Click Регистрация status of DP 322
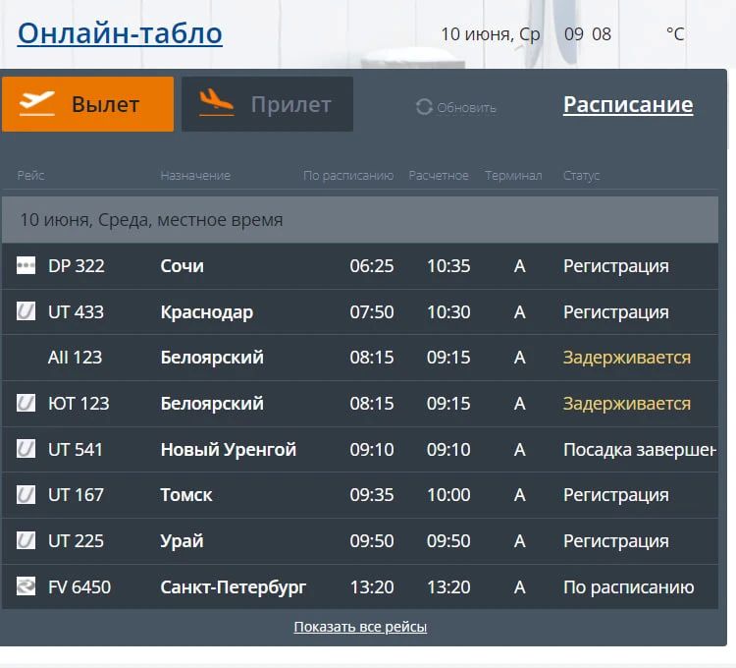Viewport: 736px width, 668px height. [x=616, y=266]
